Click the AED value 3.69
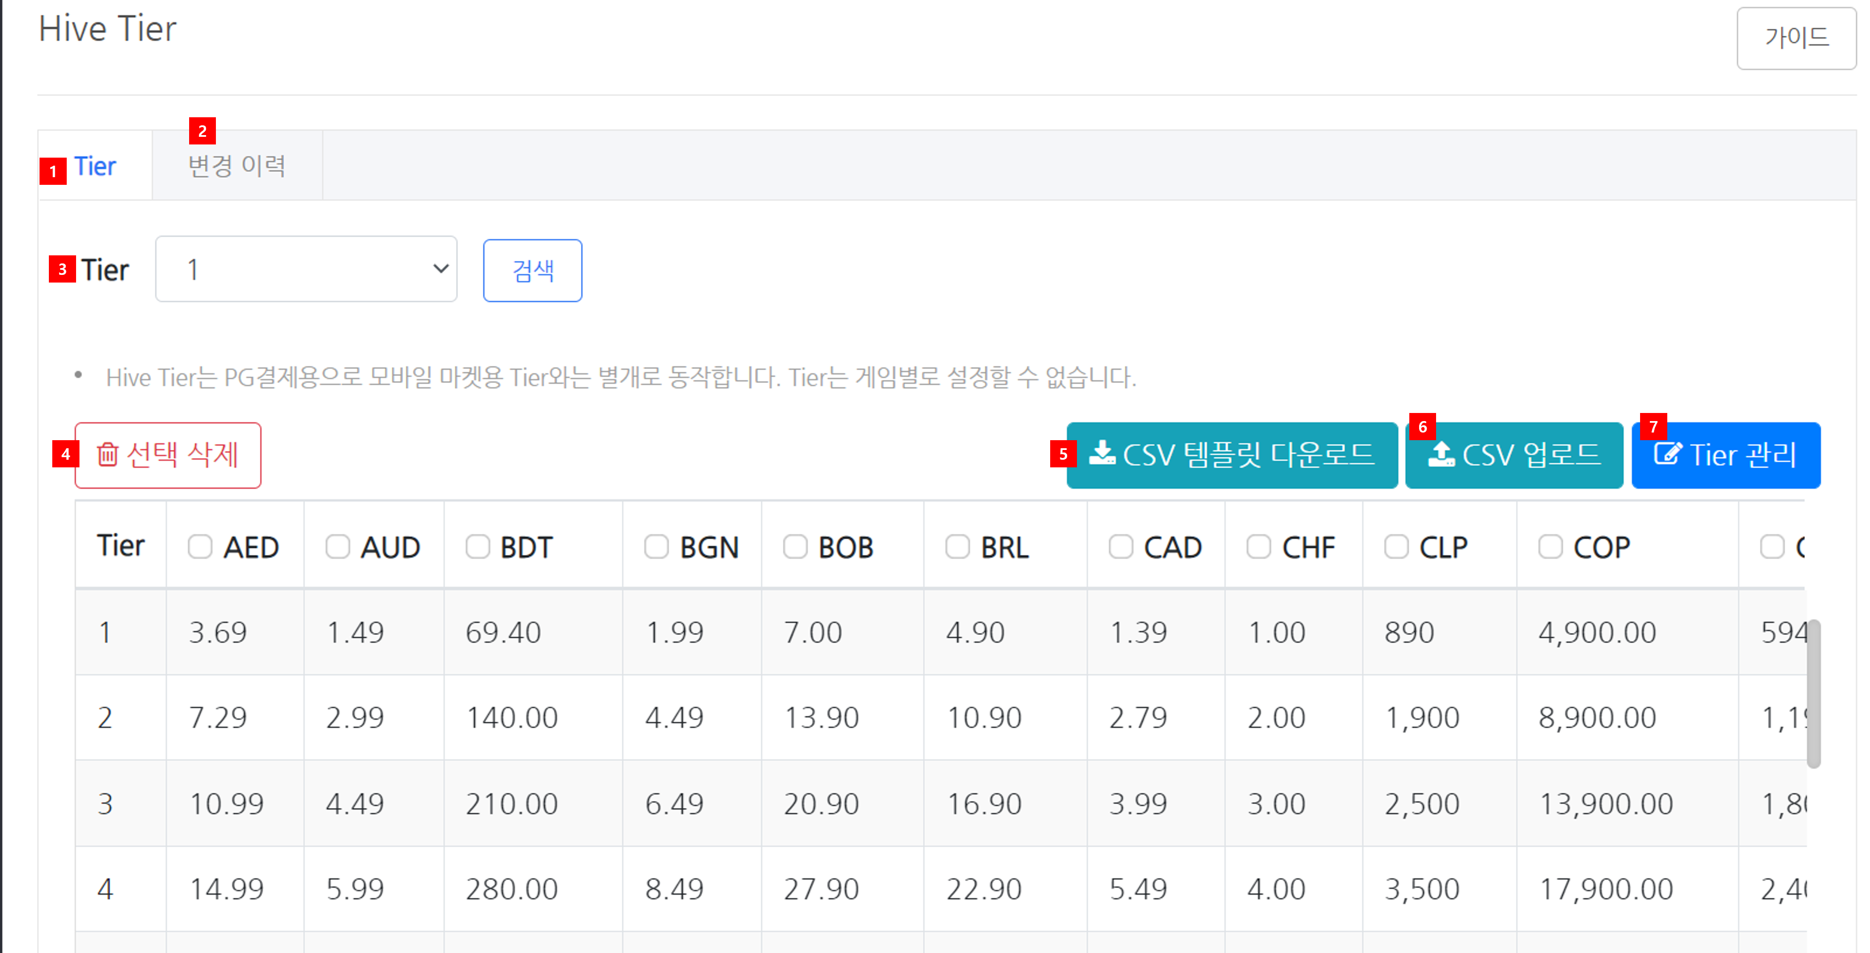Viewport: 1870px width, 953px height. click(218, 632)
